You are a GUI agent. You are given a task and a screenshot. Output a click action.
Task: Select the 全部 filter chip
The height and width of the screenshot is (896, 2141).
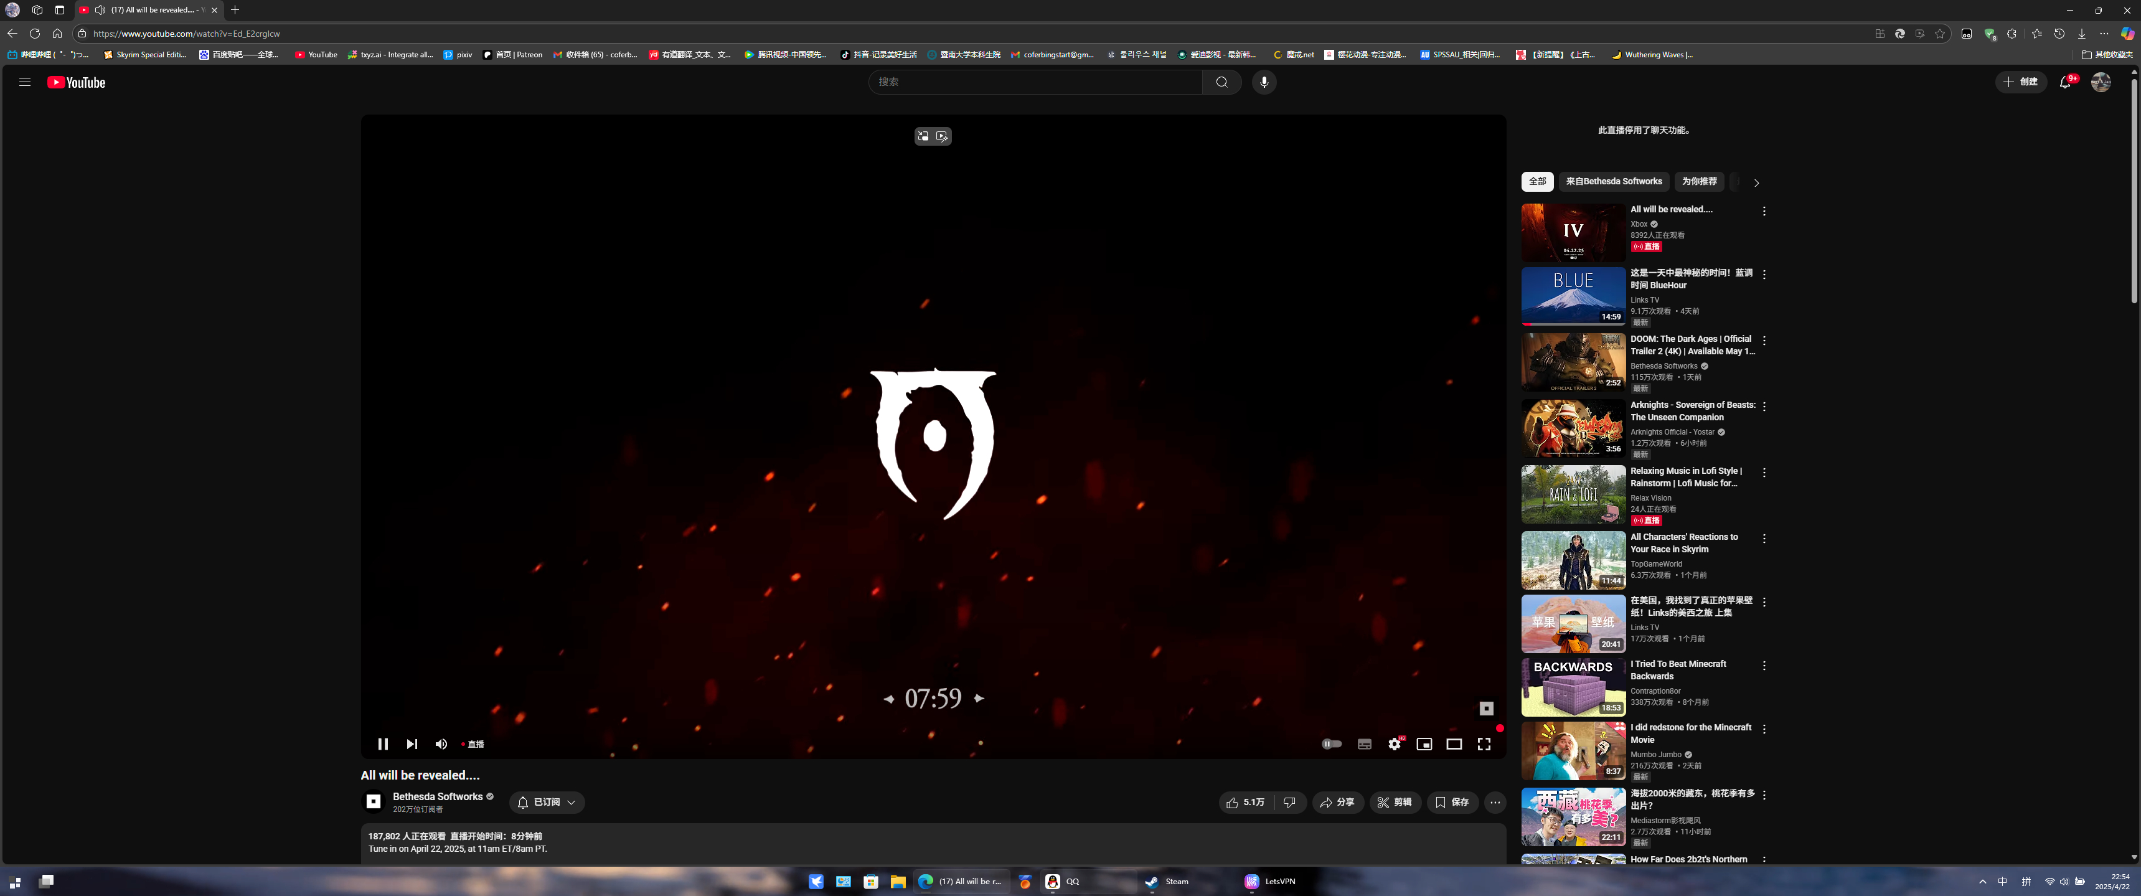[x=1536, y=181]
